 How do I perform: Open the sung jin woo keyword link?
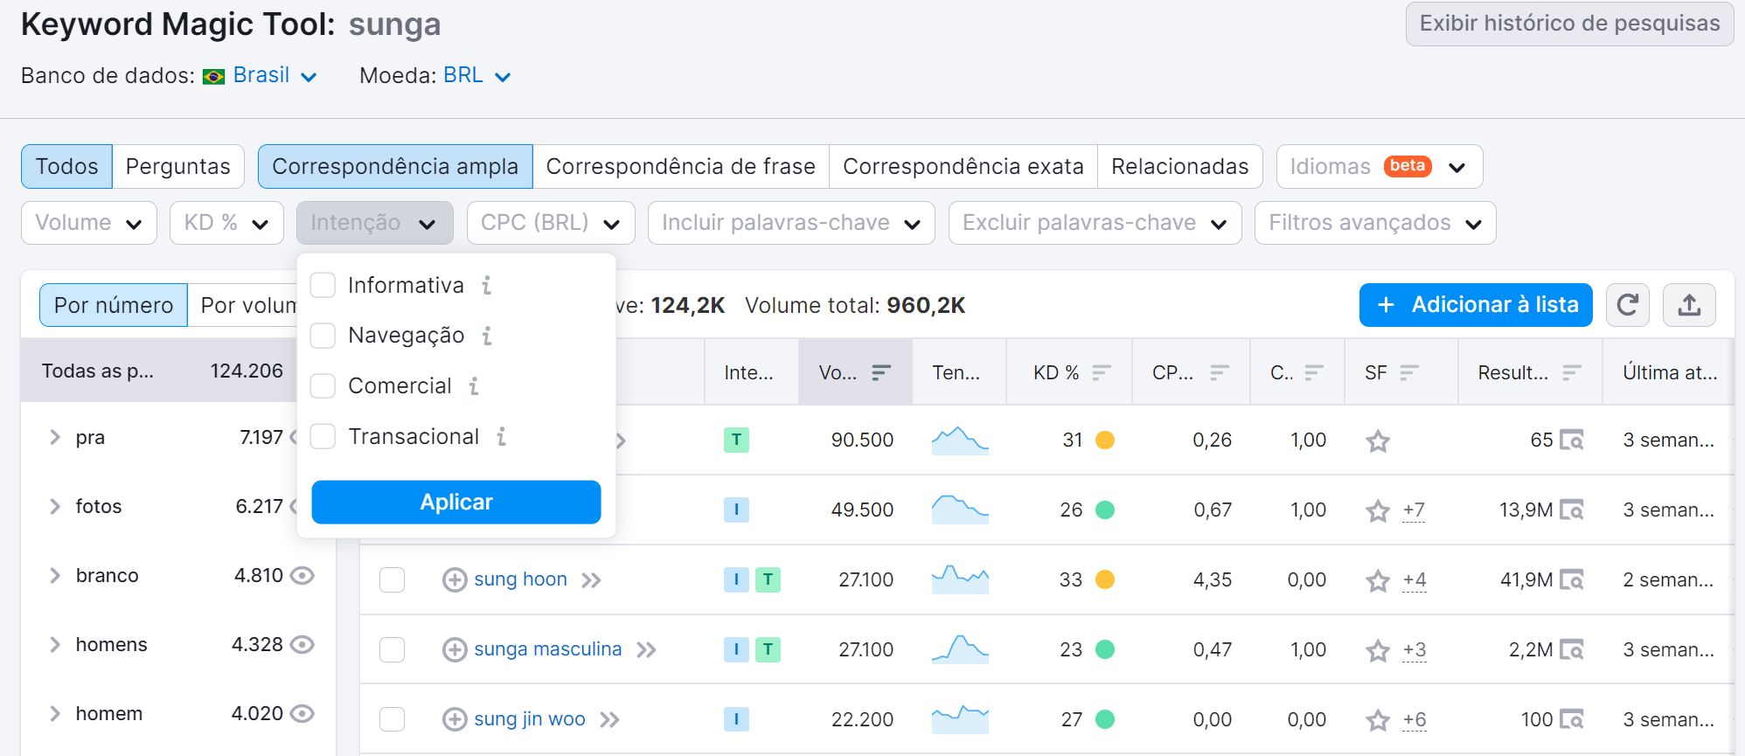tap(530, 719)
